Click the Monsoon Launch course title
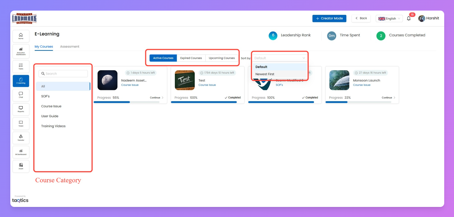Viewport: 454px width, 217px height. (x=366, y=80)
